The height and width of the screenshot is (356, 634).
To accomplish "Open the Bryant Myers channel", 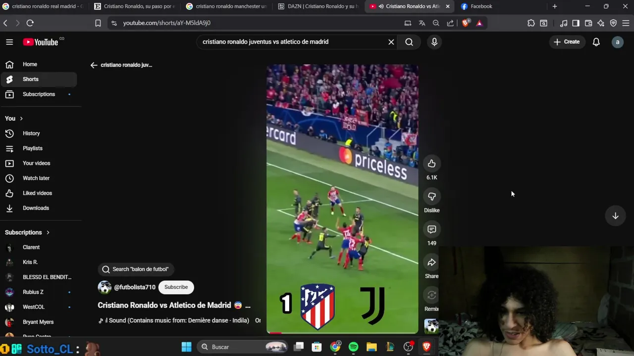I will pos(39,322).
